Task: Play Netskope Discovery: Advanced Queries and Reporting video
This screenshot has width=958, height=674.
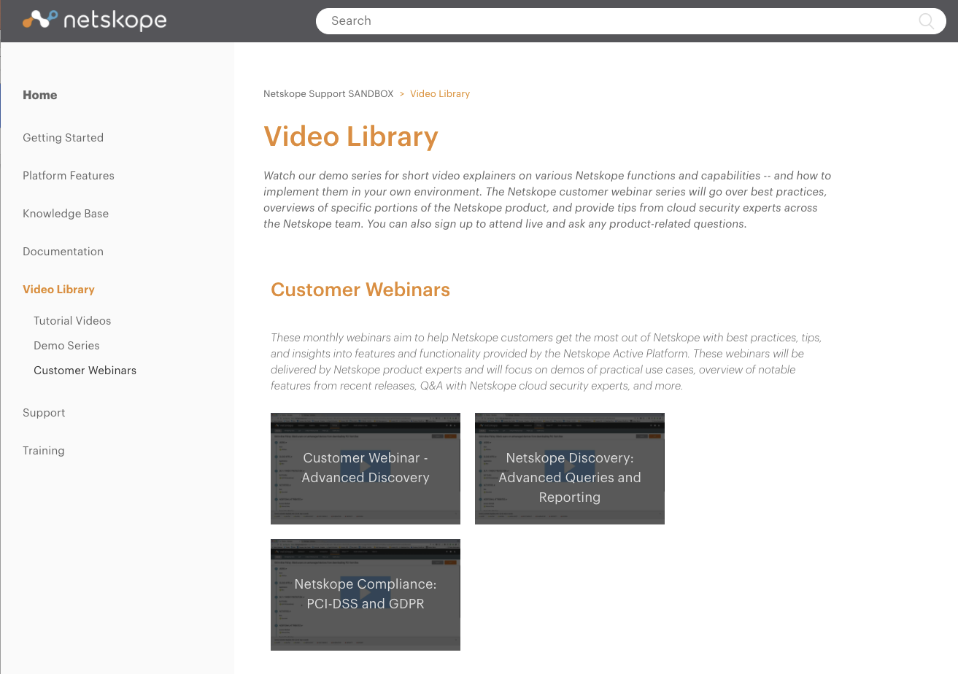Action: coord(570,468)
